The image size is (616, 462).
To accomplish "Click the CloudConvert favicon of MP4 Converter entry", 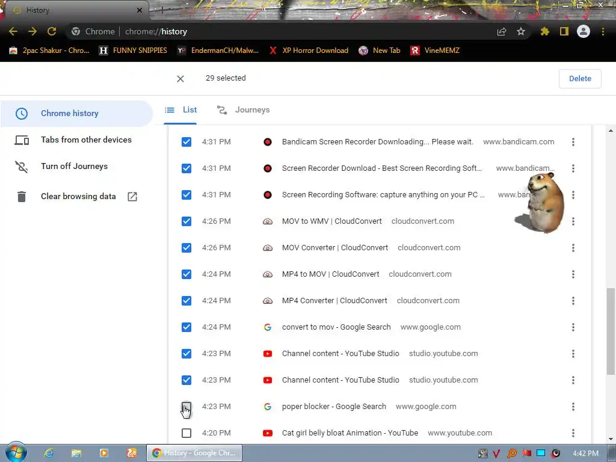I will click(x=268, y=301).
